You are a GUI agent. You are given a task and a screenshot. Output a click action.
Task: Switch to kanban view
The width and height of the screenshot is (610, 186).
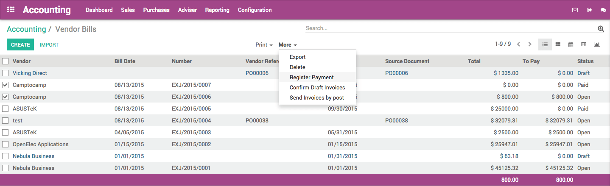558,44
